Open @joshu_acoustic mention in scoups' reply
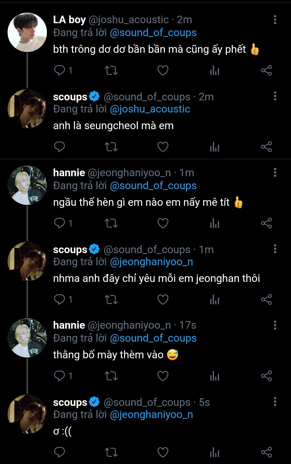 tap(150, 109)
